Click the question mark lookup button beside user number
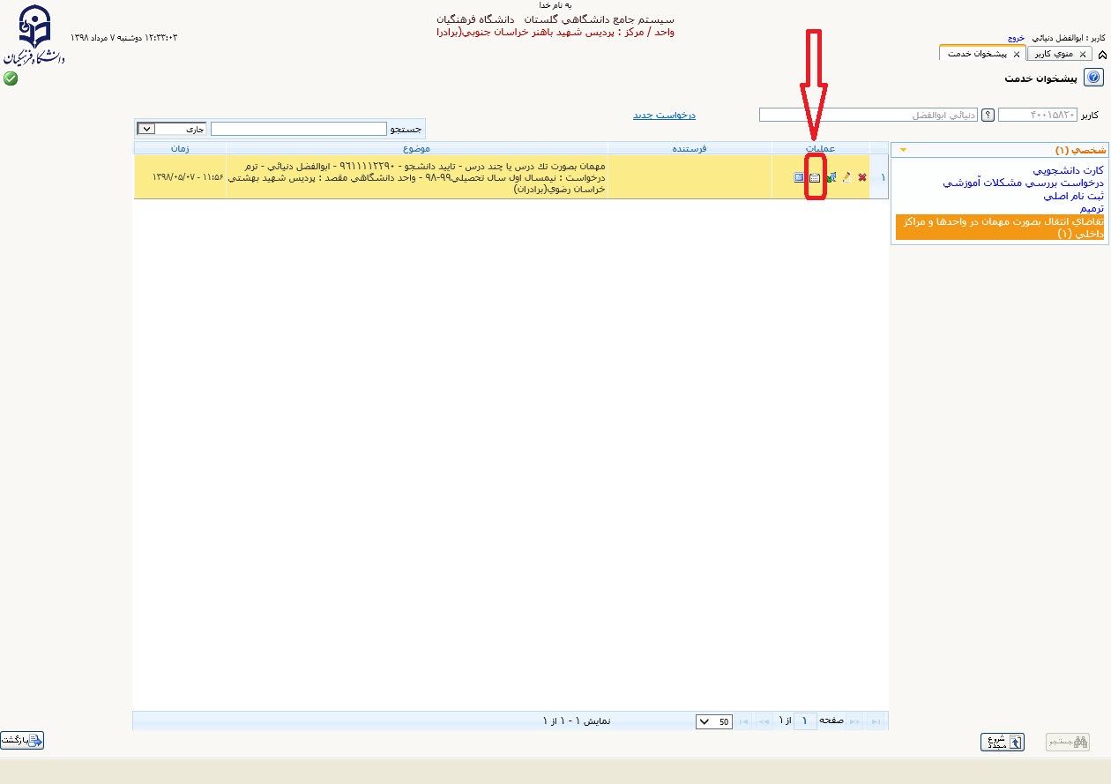Image resolution: width=1111 pixels, height=784 pixels. tap(988, 115)
